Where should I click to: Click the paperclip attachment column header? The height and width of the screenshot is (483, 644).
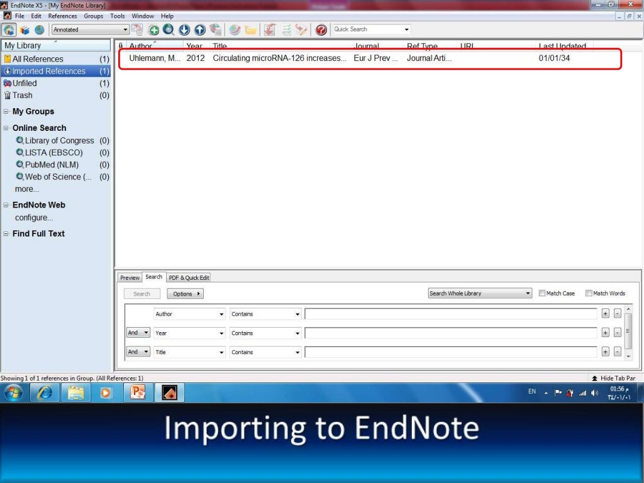(x=120, y=45)
